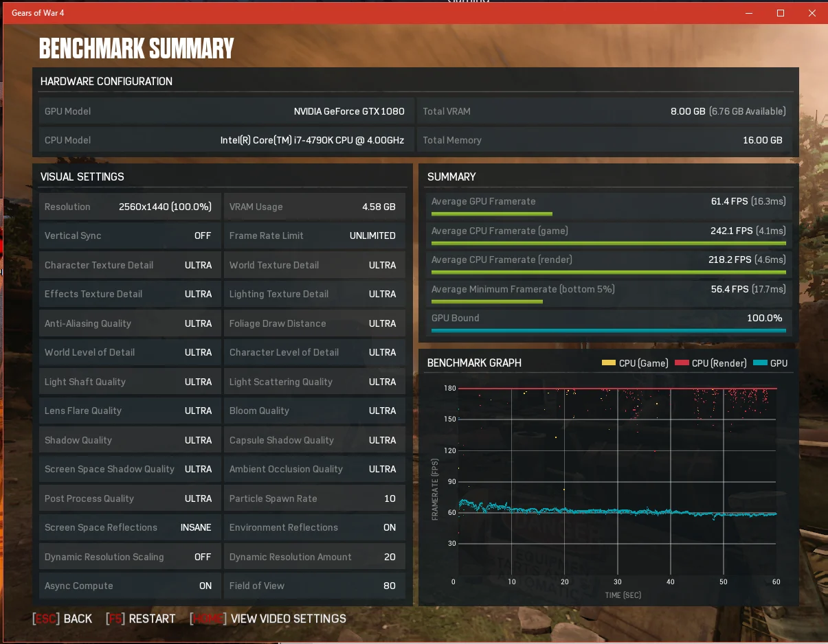Click the "INSANE" Screen Space Reflections value
Screen dimensions: 828x644
196,527
